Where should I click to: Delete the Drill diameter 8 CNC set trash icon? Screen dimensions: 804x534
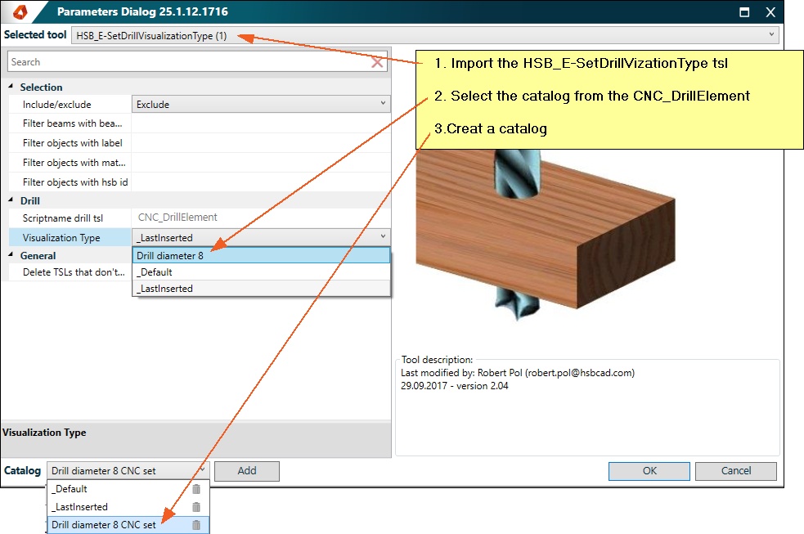pos(195,525)
